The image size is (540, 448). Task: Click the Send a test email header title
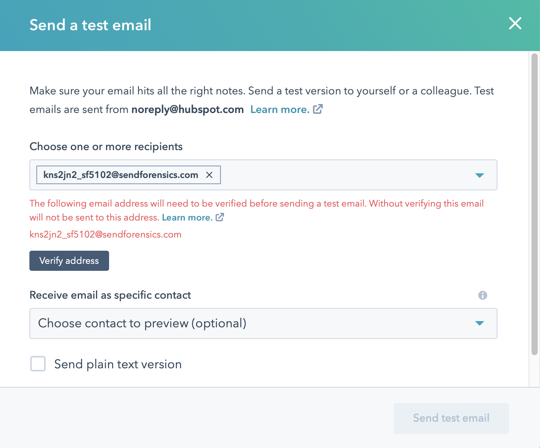point(90,25)
